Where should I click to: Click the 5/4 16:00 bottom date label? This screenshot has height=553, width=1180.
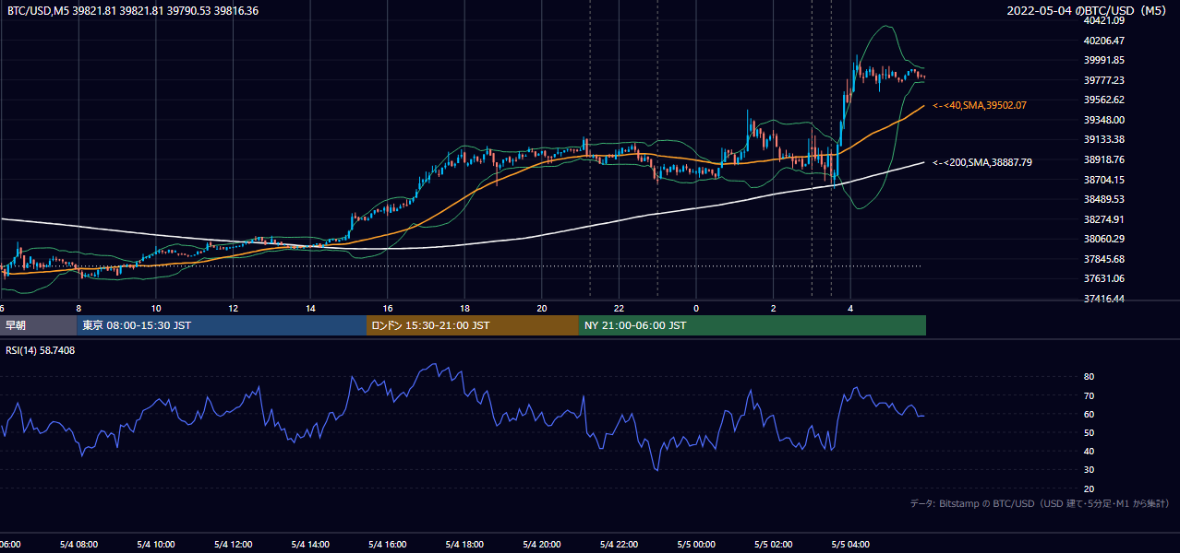pos(388,545)
